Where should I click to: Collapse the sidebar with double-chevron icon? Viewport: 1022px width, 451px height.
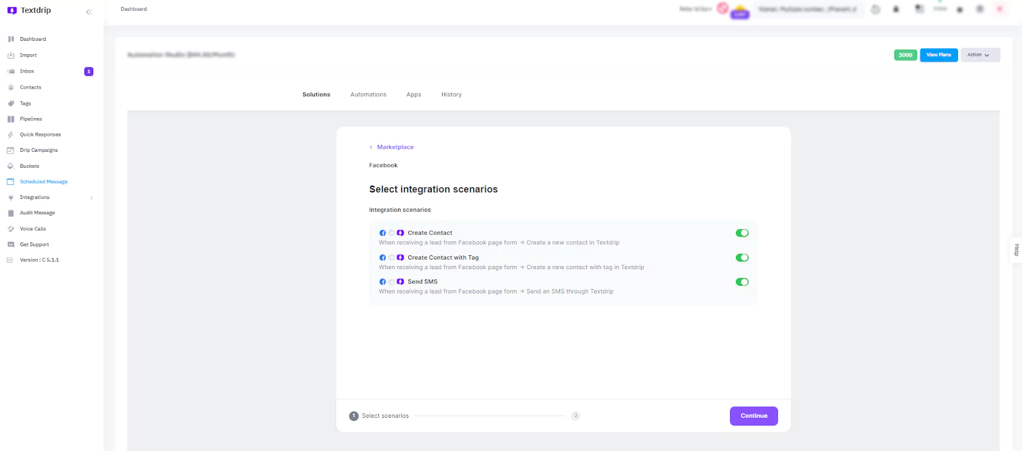point(89,11)
